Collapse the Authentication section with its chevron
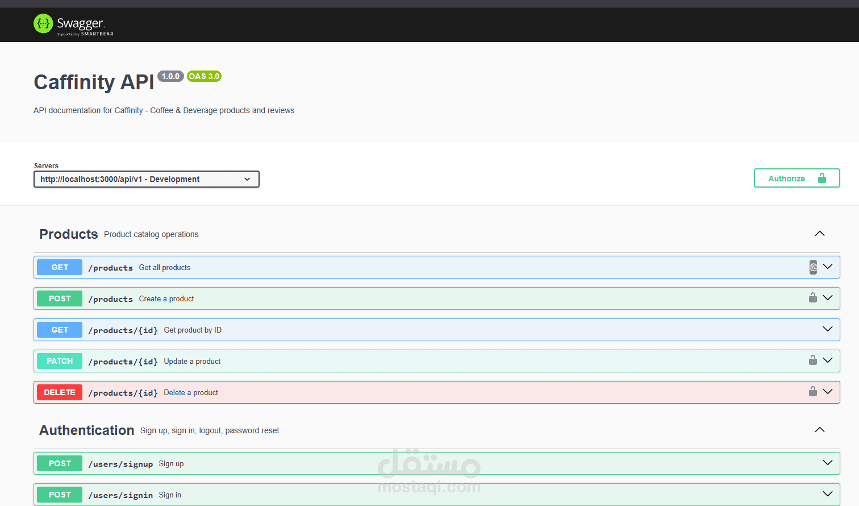859x506 pixels. click(x=820, y=430)
